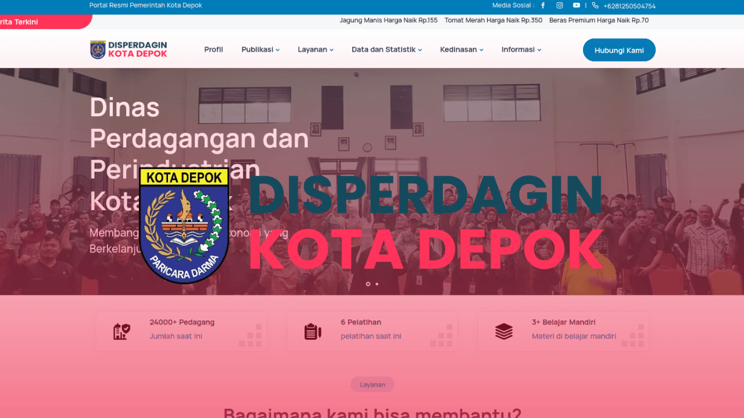This screenshot has width=744, height=418.
Task: Open the Facebook social media icon
Action: pos(542,5)
